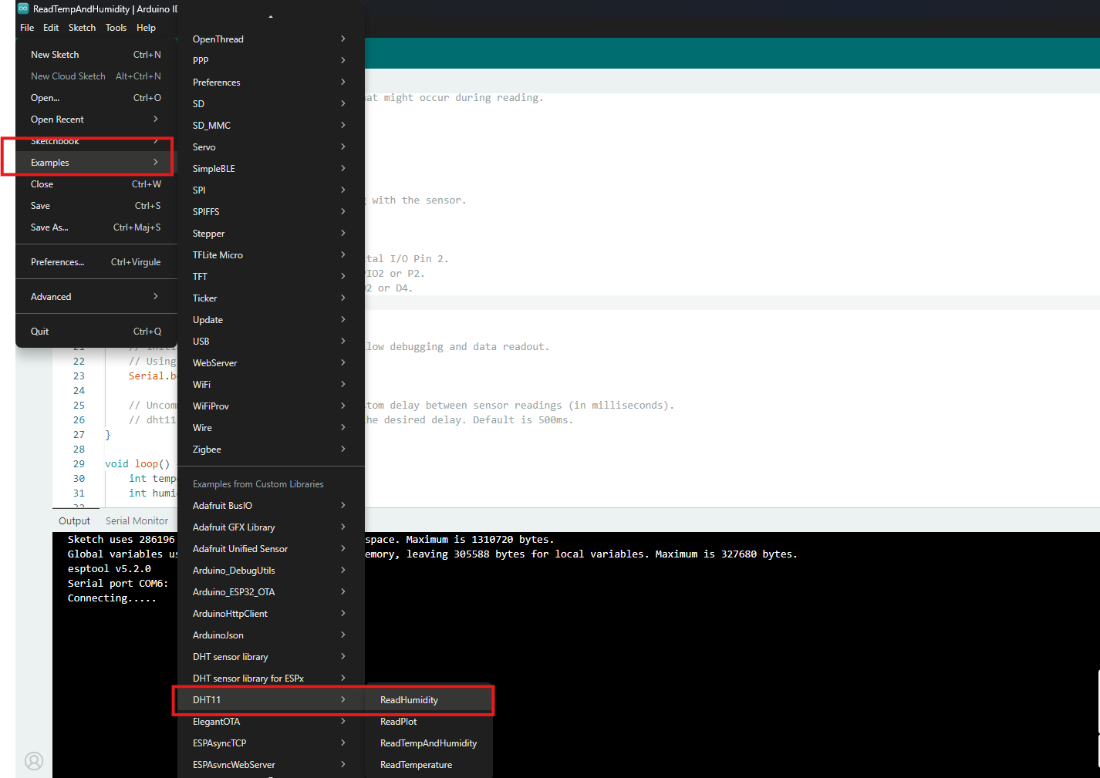Open the SPIFFS examples submenu
This screenshot has width=1100, height=778.
point(271,212)
